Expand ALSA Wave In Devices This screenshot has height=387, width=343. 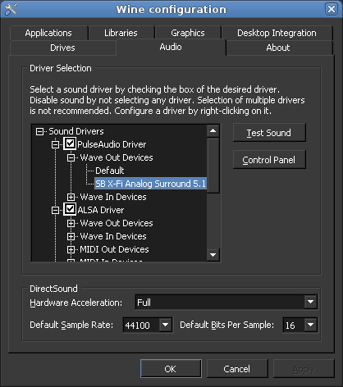point(71,236)
